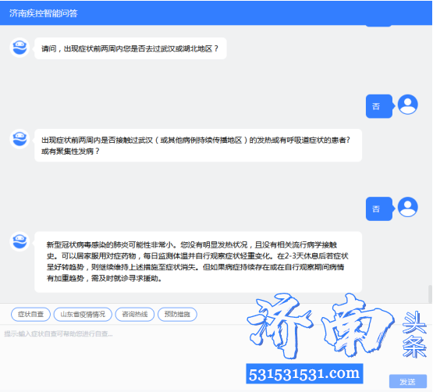Viewport: 433px width, 392px height.
Task: Choose the 咨询热线 quick option
Action: [x=135, y=315]
